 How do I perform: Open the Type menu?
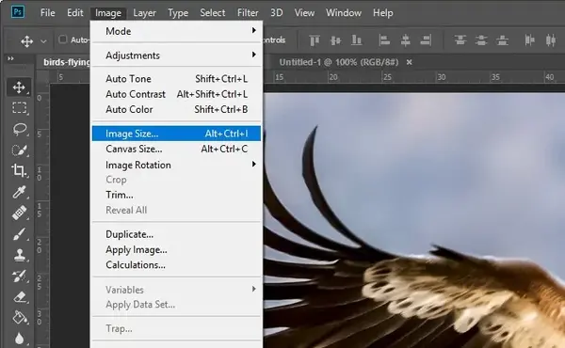click(x=178, y=13)
